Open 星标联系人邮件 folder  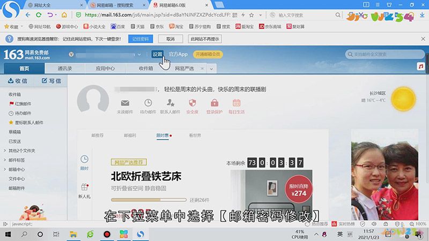(x=26, y=123)
